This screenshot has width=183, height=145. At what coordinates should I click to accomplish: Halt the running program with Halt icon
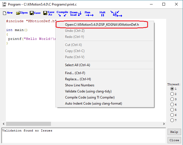103,14
